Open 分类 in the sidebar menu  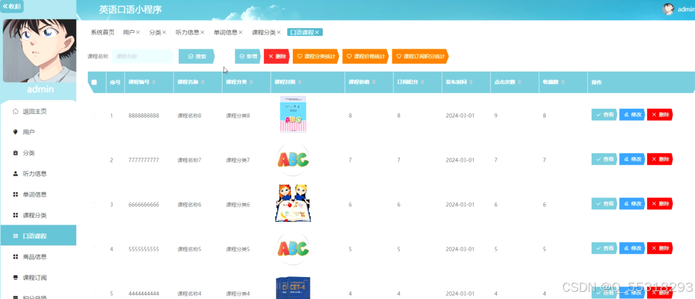(x=38, y=153)
